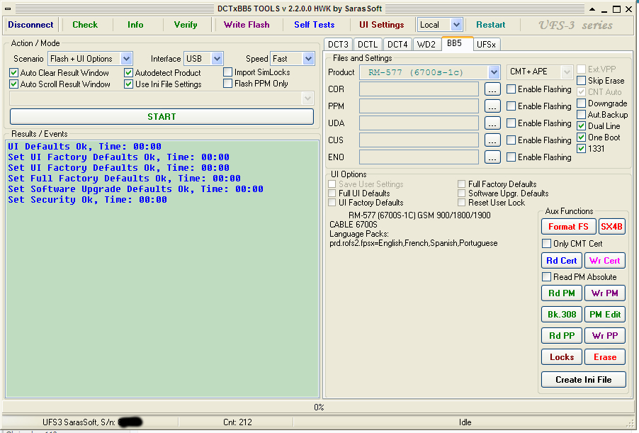
Task: Browse for COR file with ellipsis button
Action: coord(492,89)
